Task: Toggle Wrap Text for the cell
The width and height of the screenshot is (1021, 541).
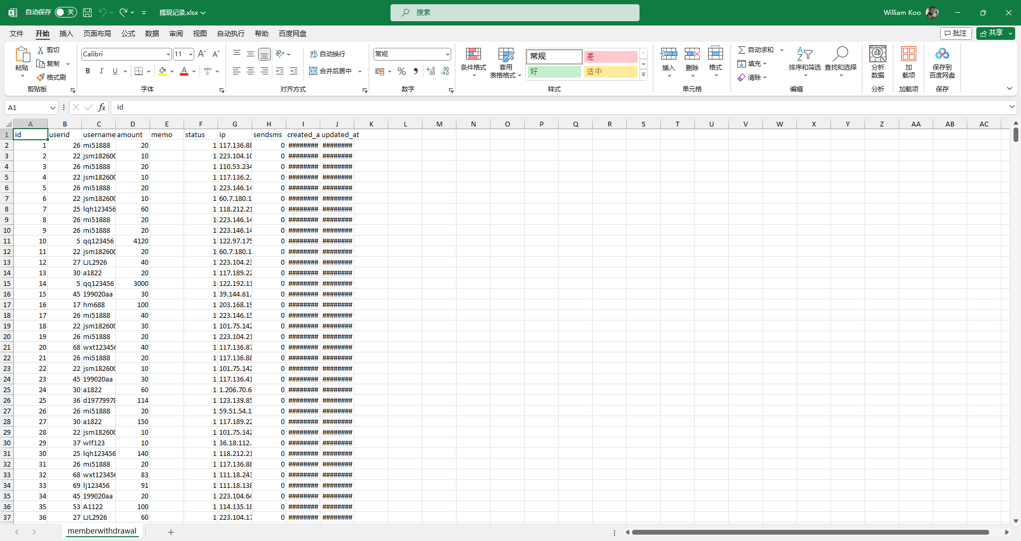Action: [x=313, y=54]
